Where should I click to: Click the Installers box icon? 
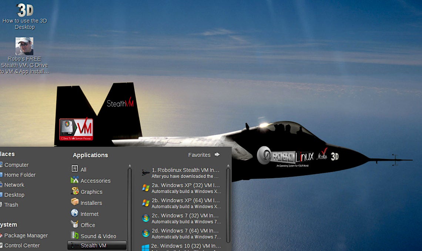74,202
